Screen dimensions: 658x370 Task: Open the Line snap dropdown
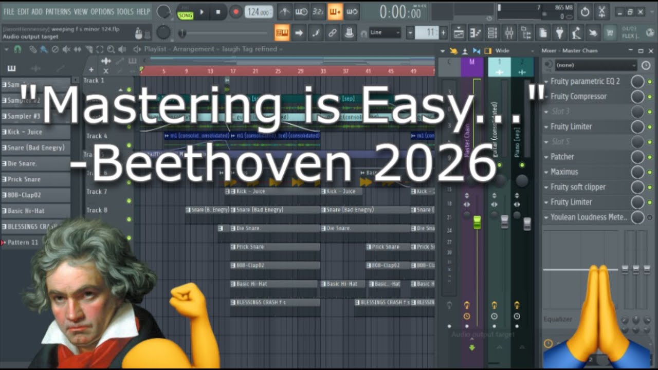click(385, 33)
